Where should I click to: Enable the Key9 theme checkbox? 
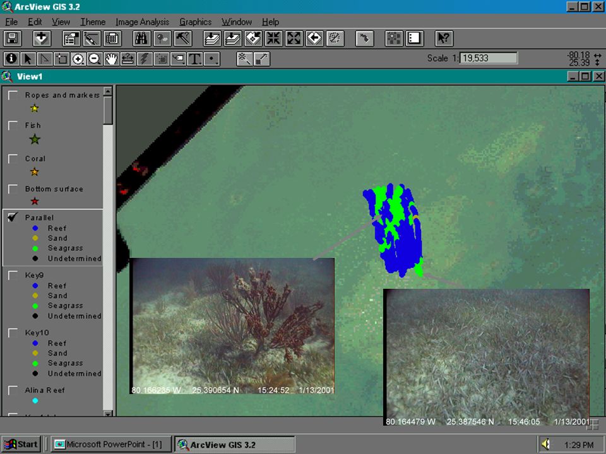tap(13, 275)
